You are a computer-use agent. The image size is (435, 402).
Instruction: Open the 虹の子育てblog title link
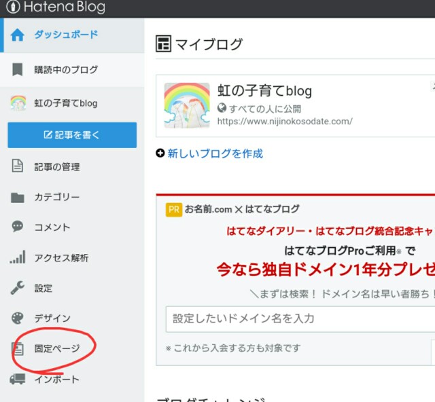point(264,90)
